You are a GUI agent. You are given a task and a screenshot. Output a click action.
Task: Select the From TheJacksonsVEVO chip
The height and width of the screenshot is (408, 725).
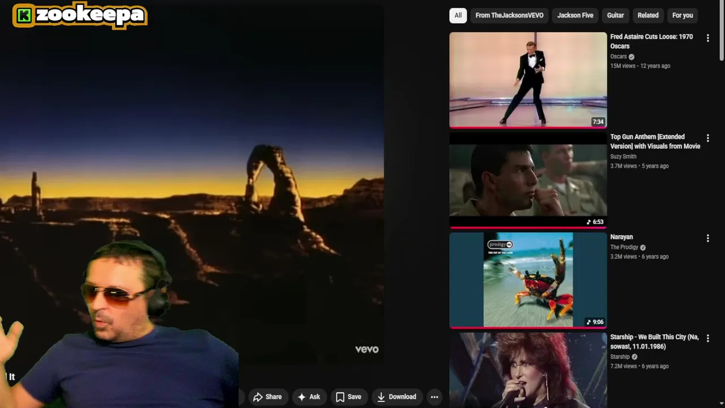509,15
